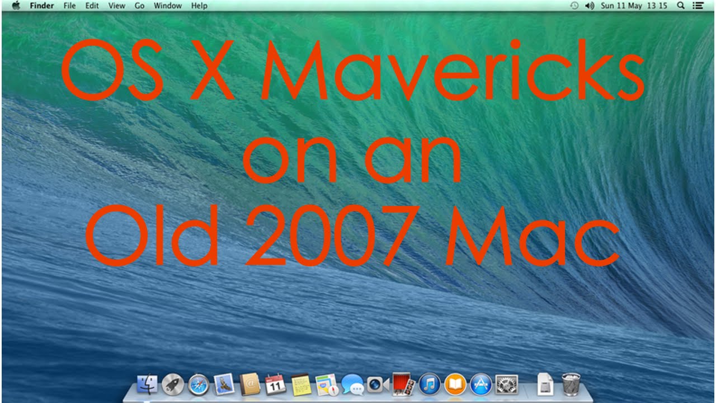Open yellow Notes icon in Dock
The width and height of the screenshot is (716, 403).
tap(301, 385)
